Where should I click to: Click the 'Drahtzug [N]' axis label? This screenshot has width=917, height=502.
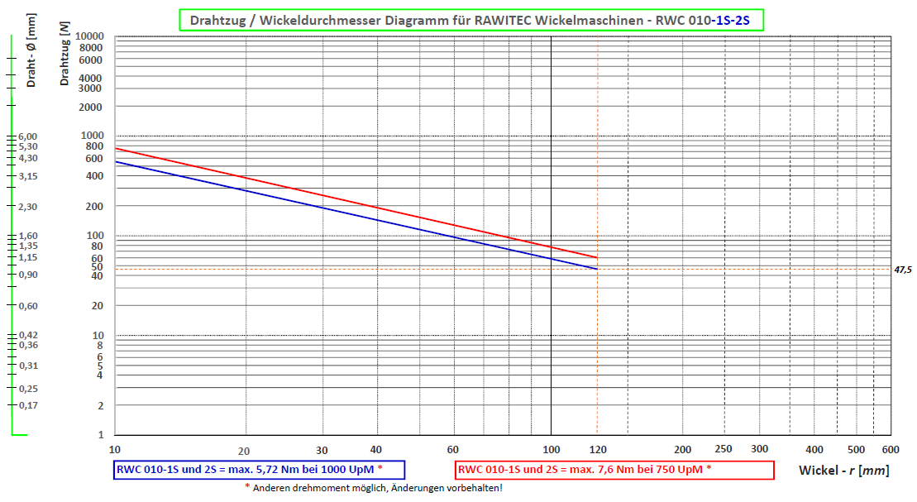coord(64,54)
